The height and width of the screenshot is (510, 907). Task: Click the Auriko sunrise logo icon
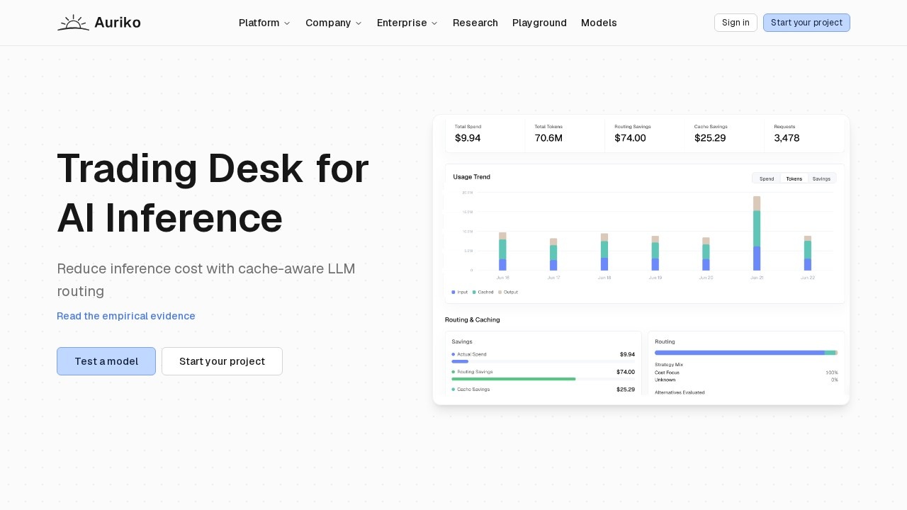pyautogui.click(x=73, y=23)
